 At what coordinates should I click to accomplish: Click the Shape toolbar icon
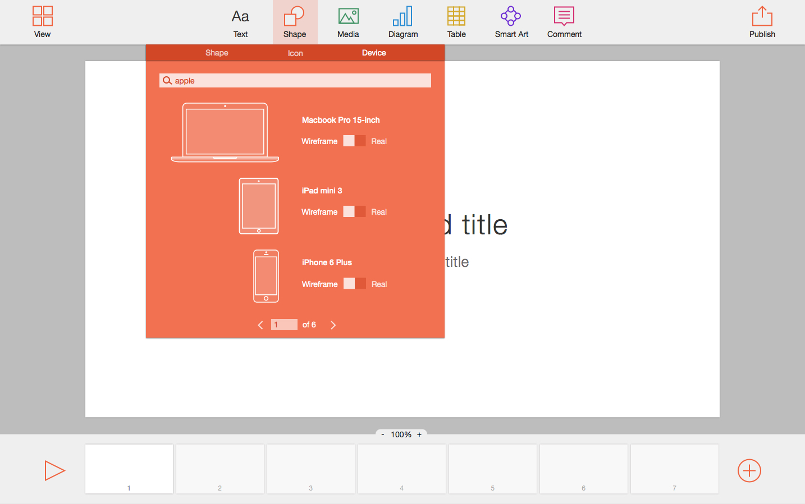[294, 16]
